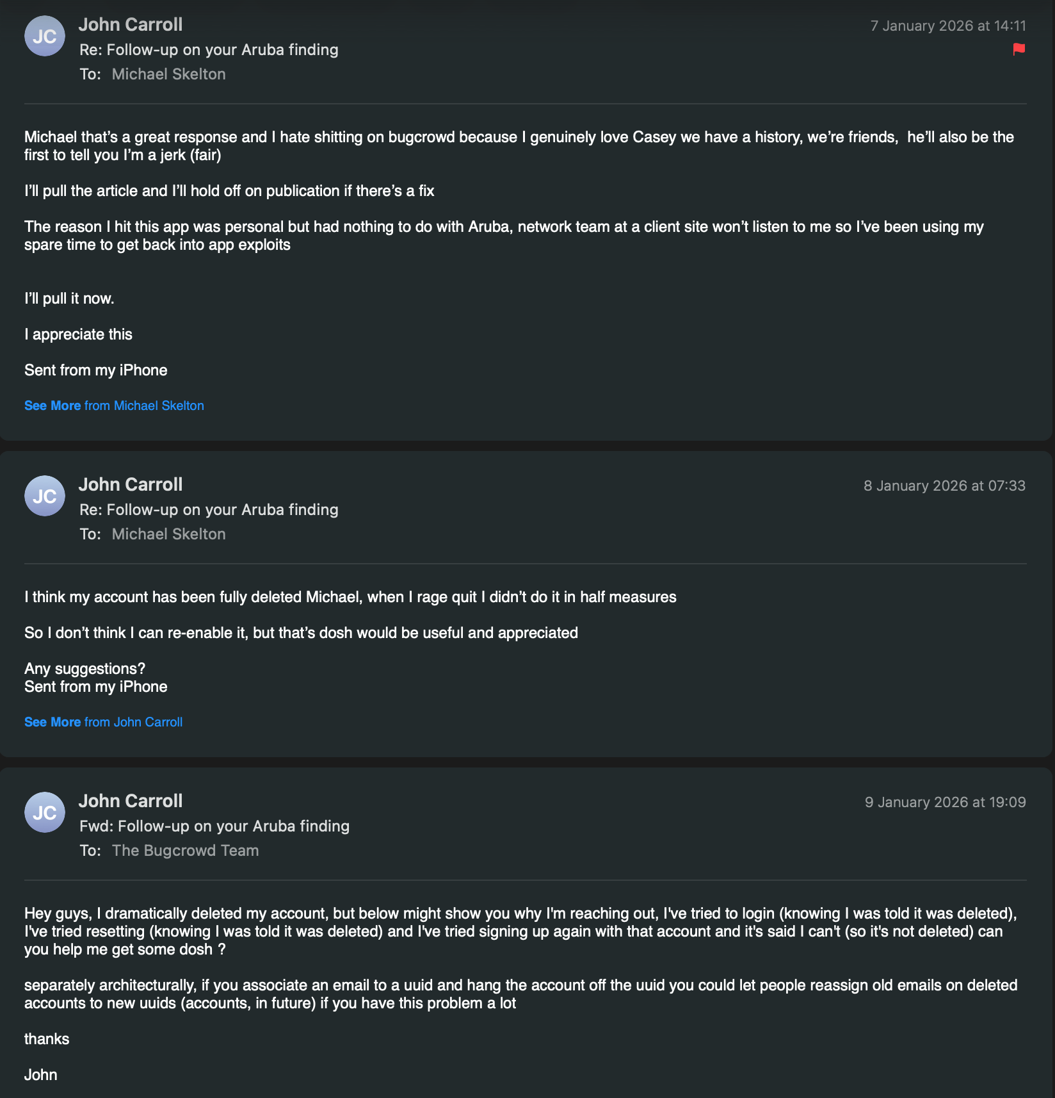This screenshot has width=1055, height=1098.
Task: Click the "Any suggestions?" line
Action: tap(85, 669)
